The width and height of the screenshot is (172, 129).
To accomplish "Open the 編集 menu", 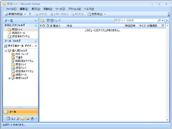I will tap(24, 9).
